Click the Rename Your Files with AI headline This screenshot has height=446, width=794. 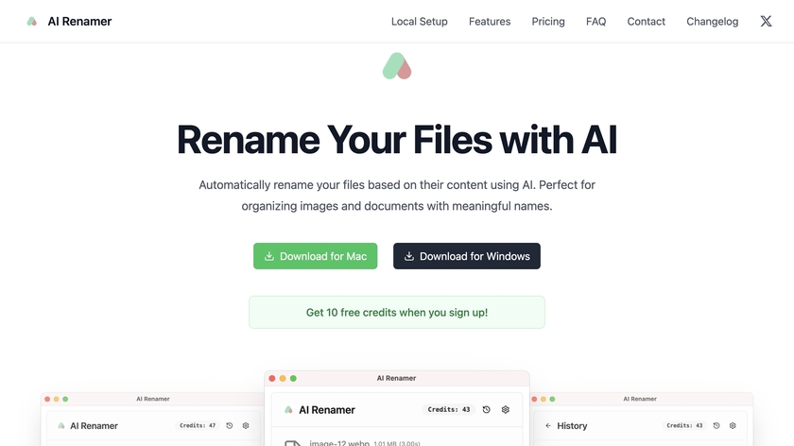click(x=397, y=139)
